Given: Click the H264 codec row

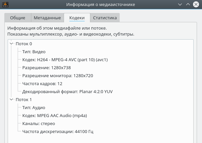Looking at the screenshot, I should click(65, 60).
